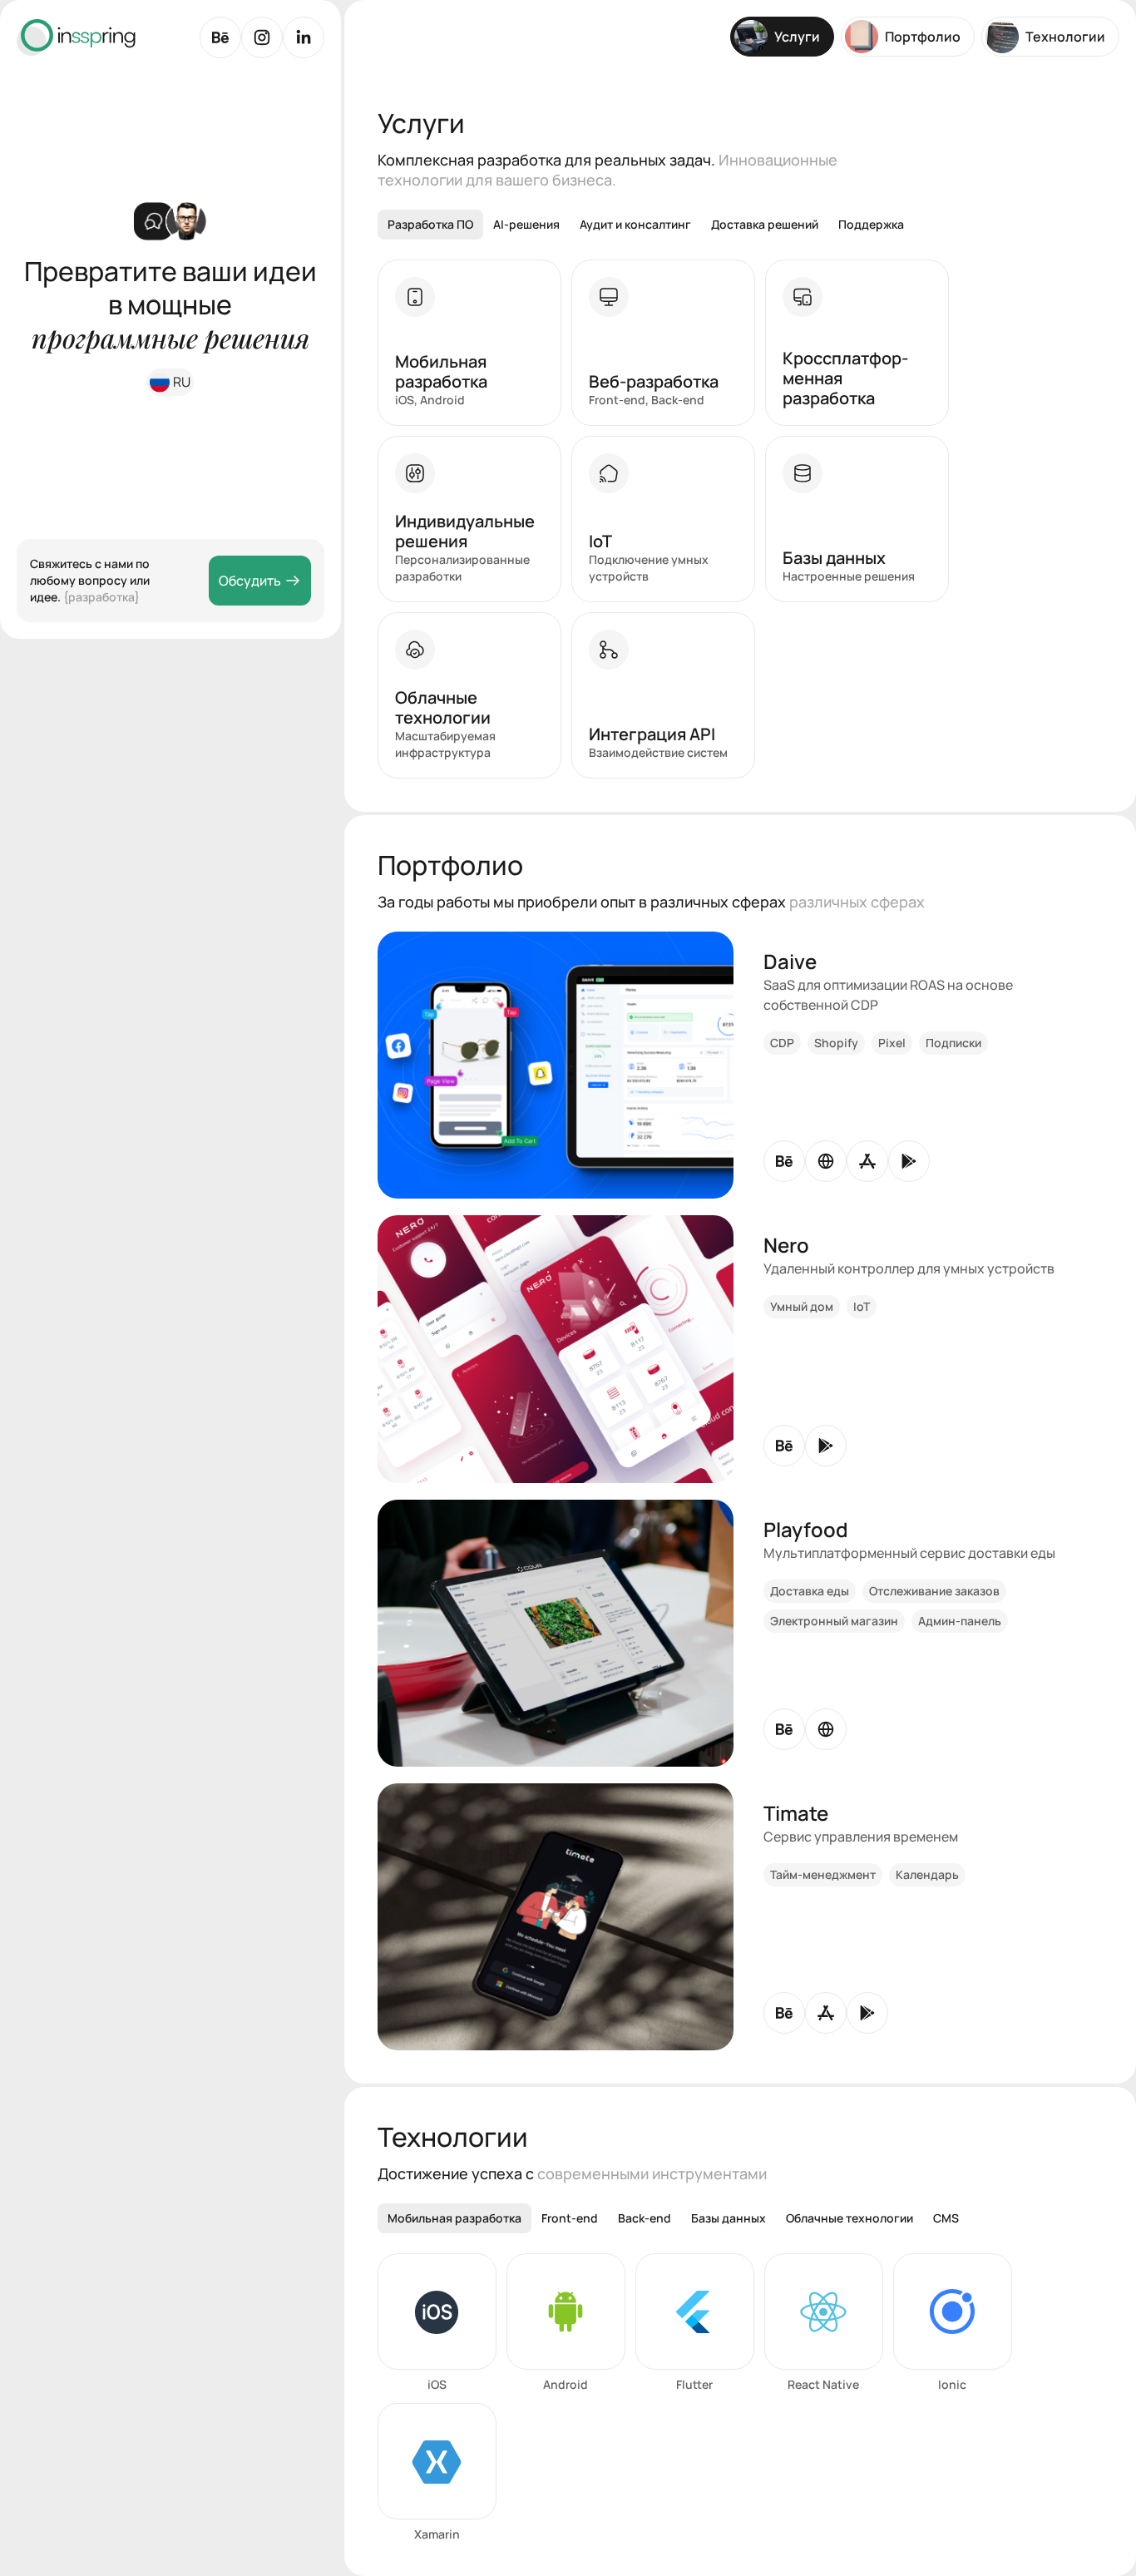The height and width of the screenshot is (2576, 1136).
Task: Open the Daive project preview image
Action: pyautogui.click(x=555, y=1065)
